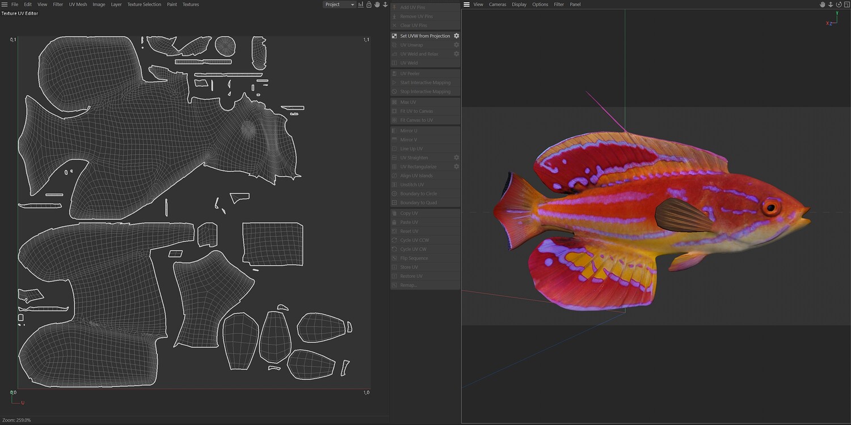Toggle the 3D viewport maximize view icon
Viewport: 851px width, 425px height.
(846, 5)
